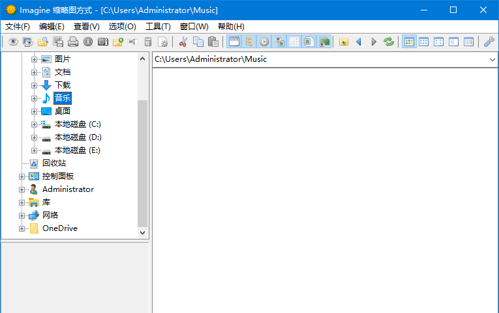The width and height of the screenshot is (499, 313).
Task: Toggle the dotted grid toolbar button
Action: [294, 42]
